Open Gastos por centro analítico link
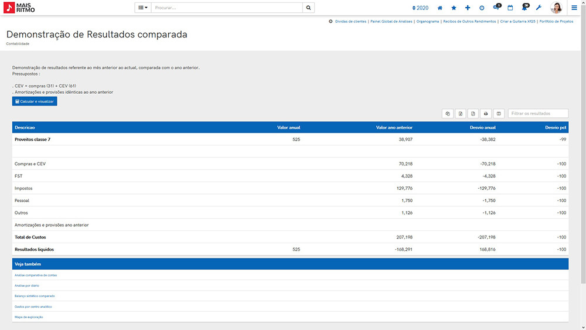The width and height of the screenshot is (586, 330). tap(33, 307)
